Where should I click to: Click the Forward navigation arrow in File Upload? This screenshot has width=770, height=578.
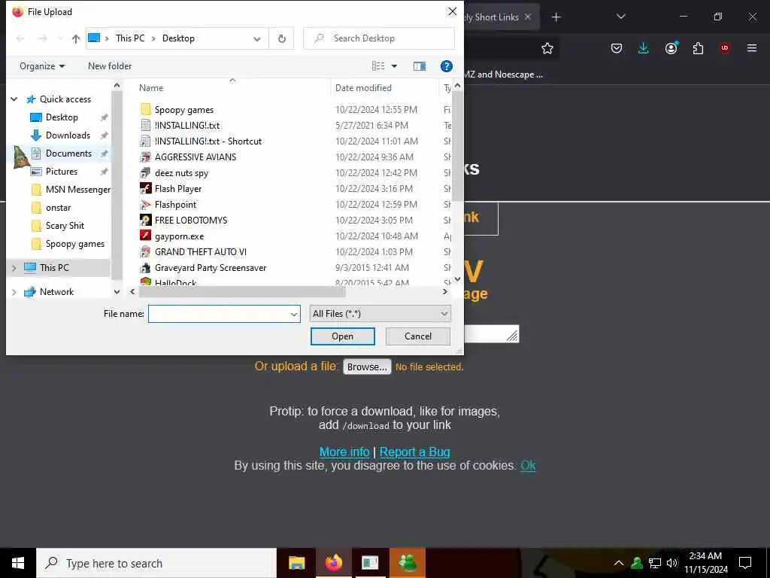(43, 38)
